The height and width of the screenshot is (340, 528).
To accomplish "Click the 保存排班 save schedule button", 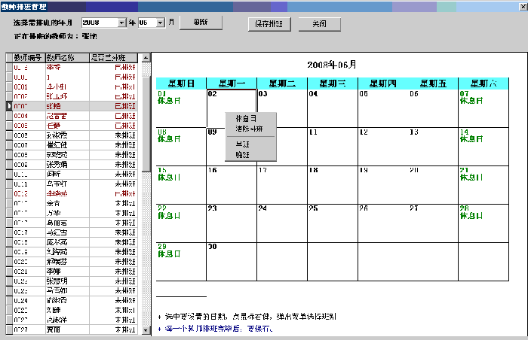I will click(x=269, y=24).
